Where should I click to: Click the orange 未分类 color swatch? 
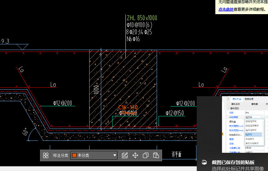click(74, 155)
